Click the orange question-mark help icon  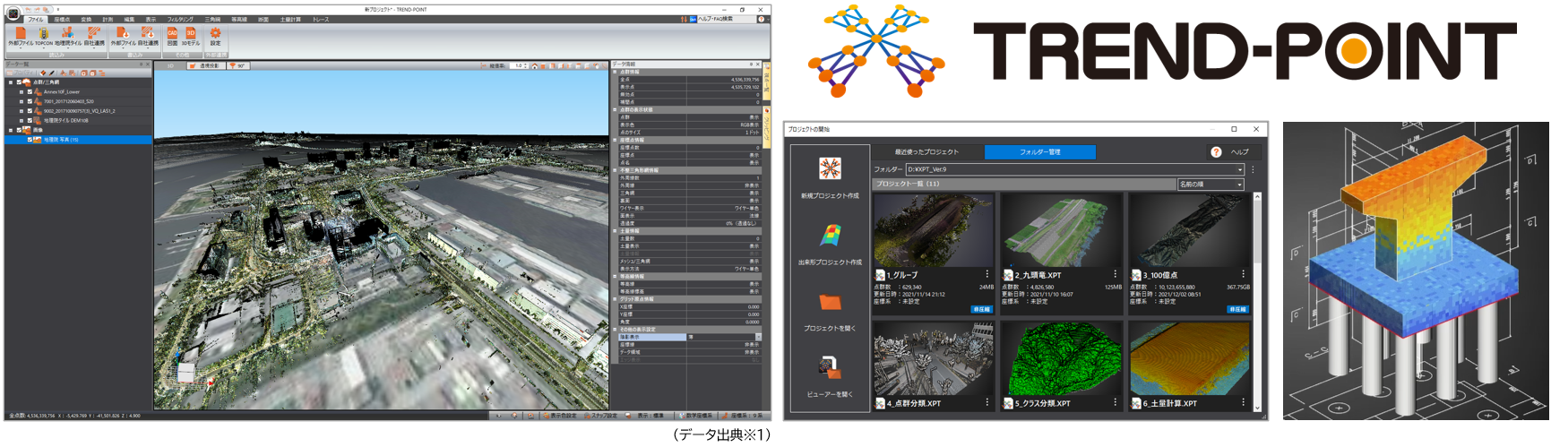pos(1216,152)
